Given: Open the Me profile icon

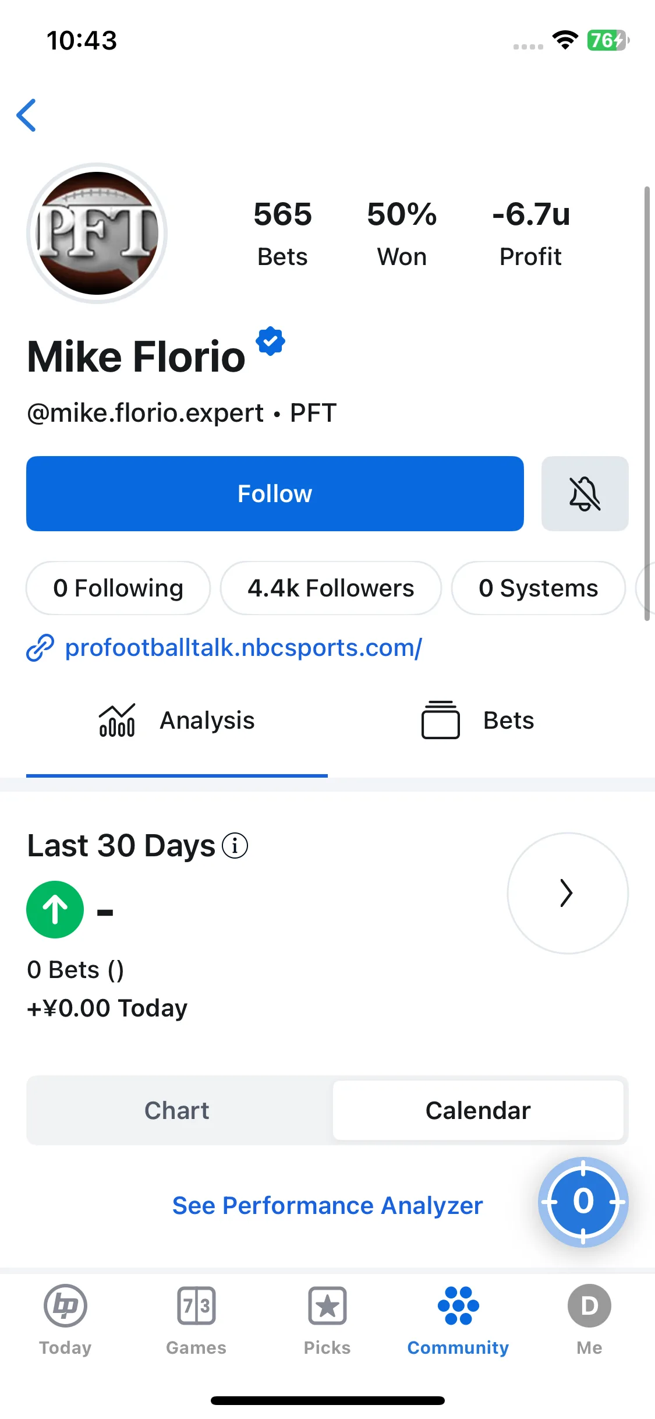Looking at the screenshot, I should [x=589, y=1305].
